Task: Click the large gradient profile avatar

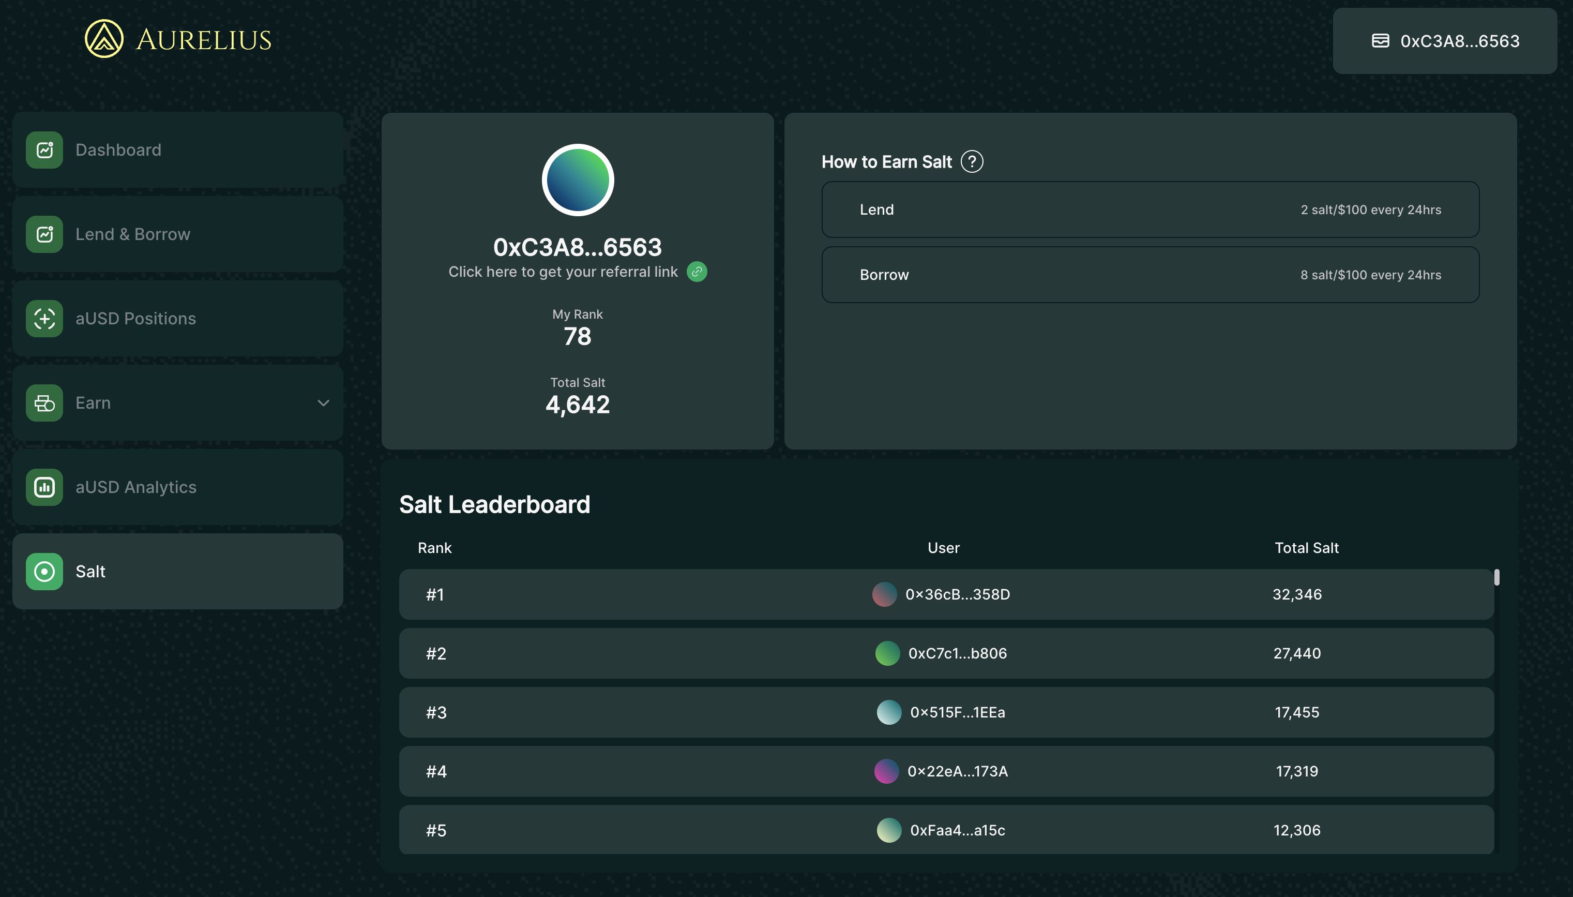Action: click(x=578, y=180)
